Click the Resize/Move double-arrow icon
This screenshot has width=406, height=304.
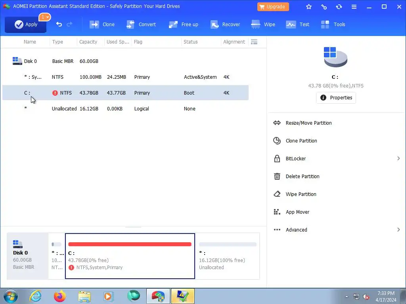tap(277, 123)
